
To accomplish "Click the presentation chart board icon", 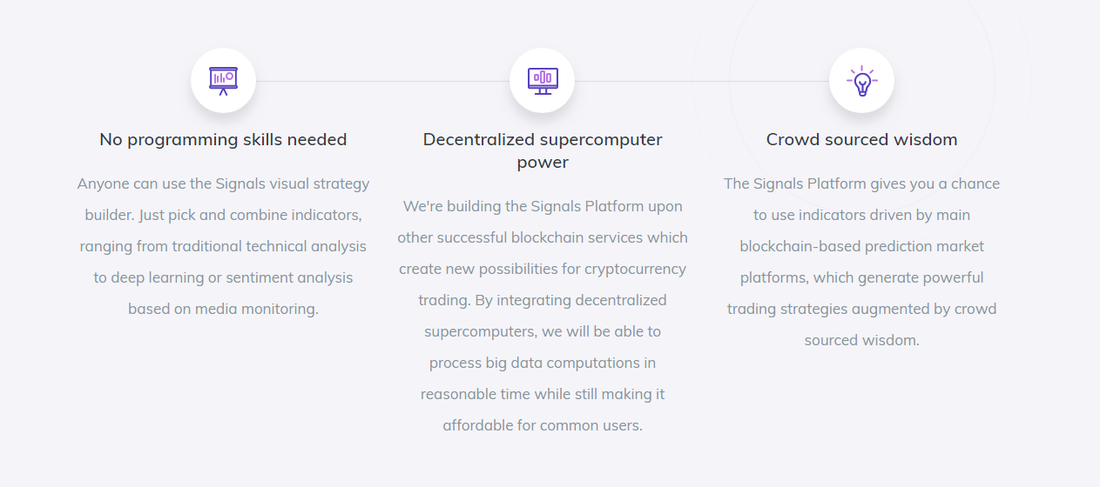I will 223,81.
